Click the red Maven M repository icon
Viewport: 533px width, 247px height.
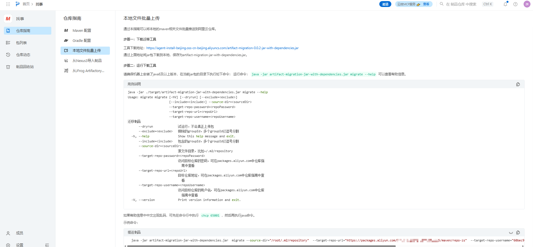pyautogui.click(x=8, y=19)
